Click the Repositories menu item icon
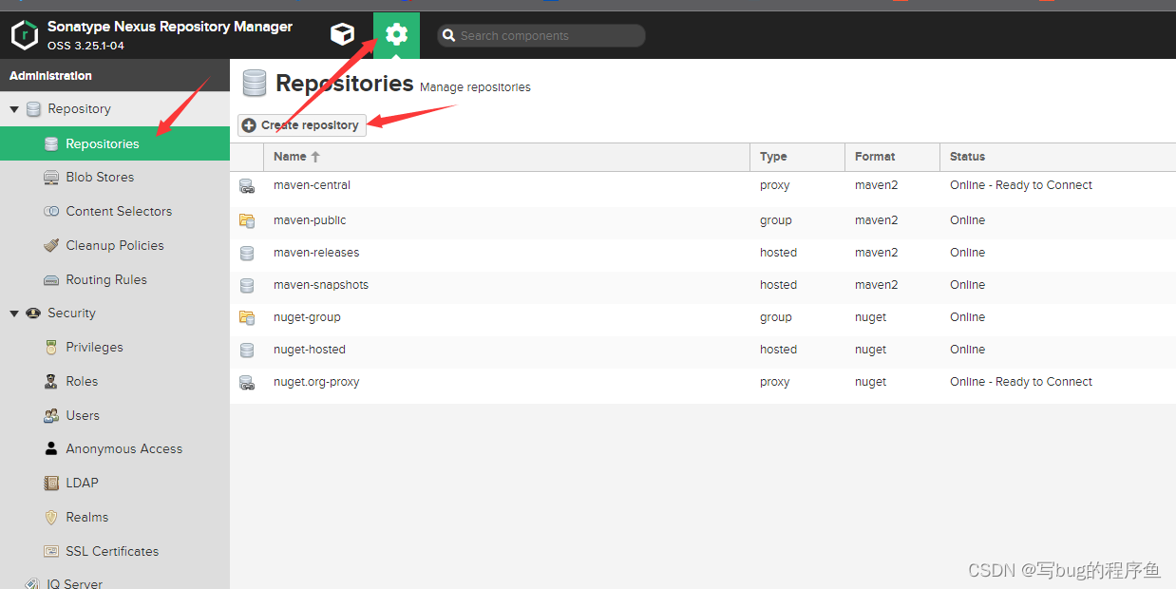Image resolution: width=1176 pixels, height=589 pixels. pos(51,143)
